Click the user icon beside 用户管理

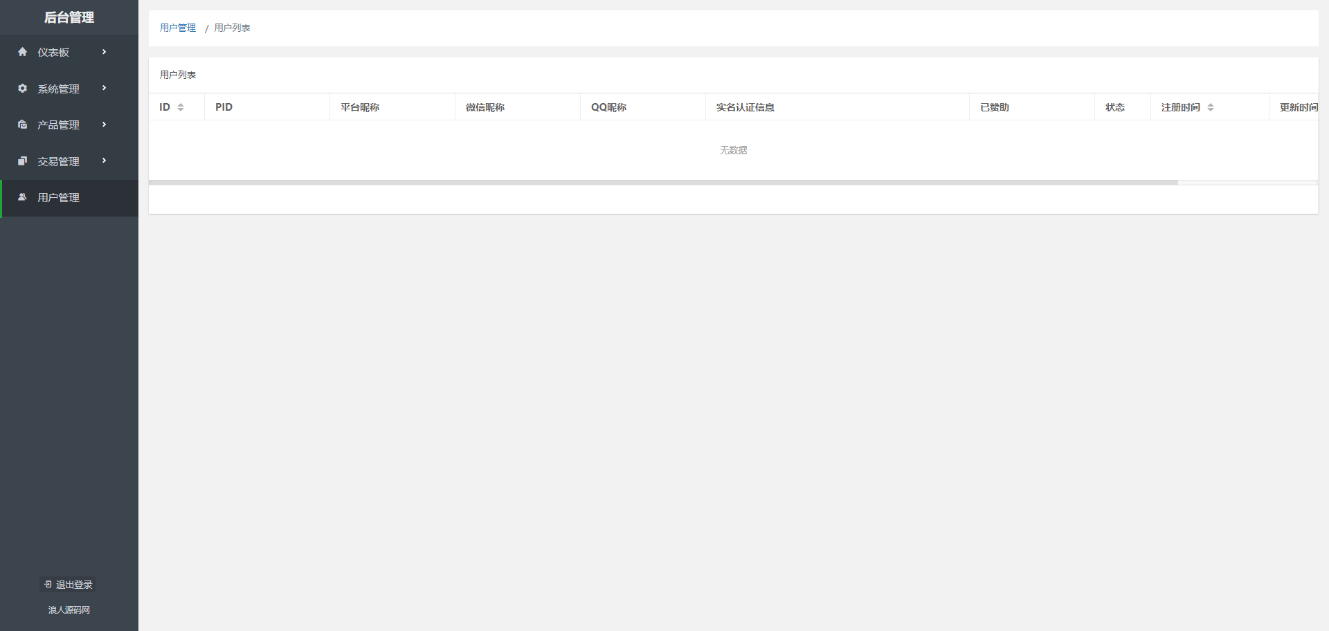(22, 197)
